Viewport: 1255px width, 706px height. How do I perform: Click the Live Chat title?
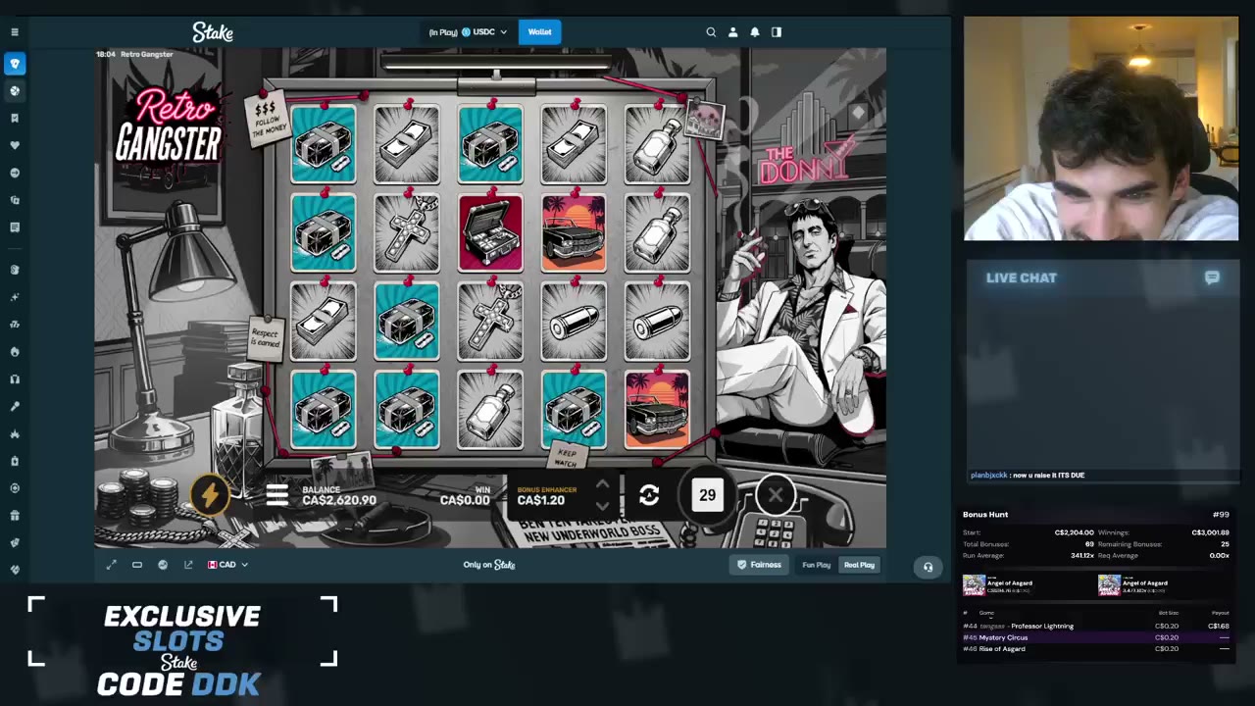(x=1022, y=277)
